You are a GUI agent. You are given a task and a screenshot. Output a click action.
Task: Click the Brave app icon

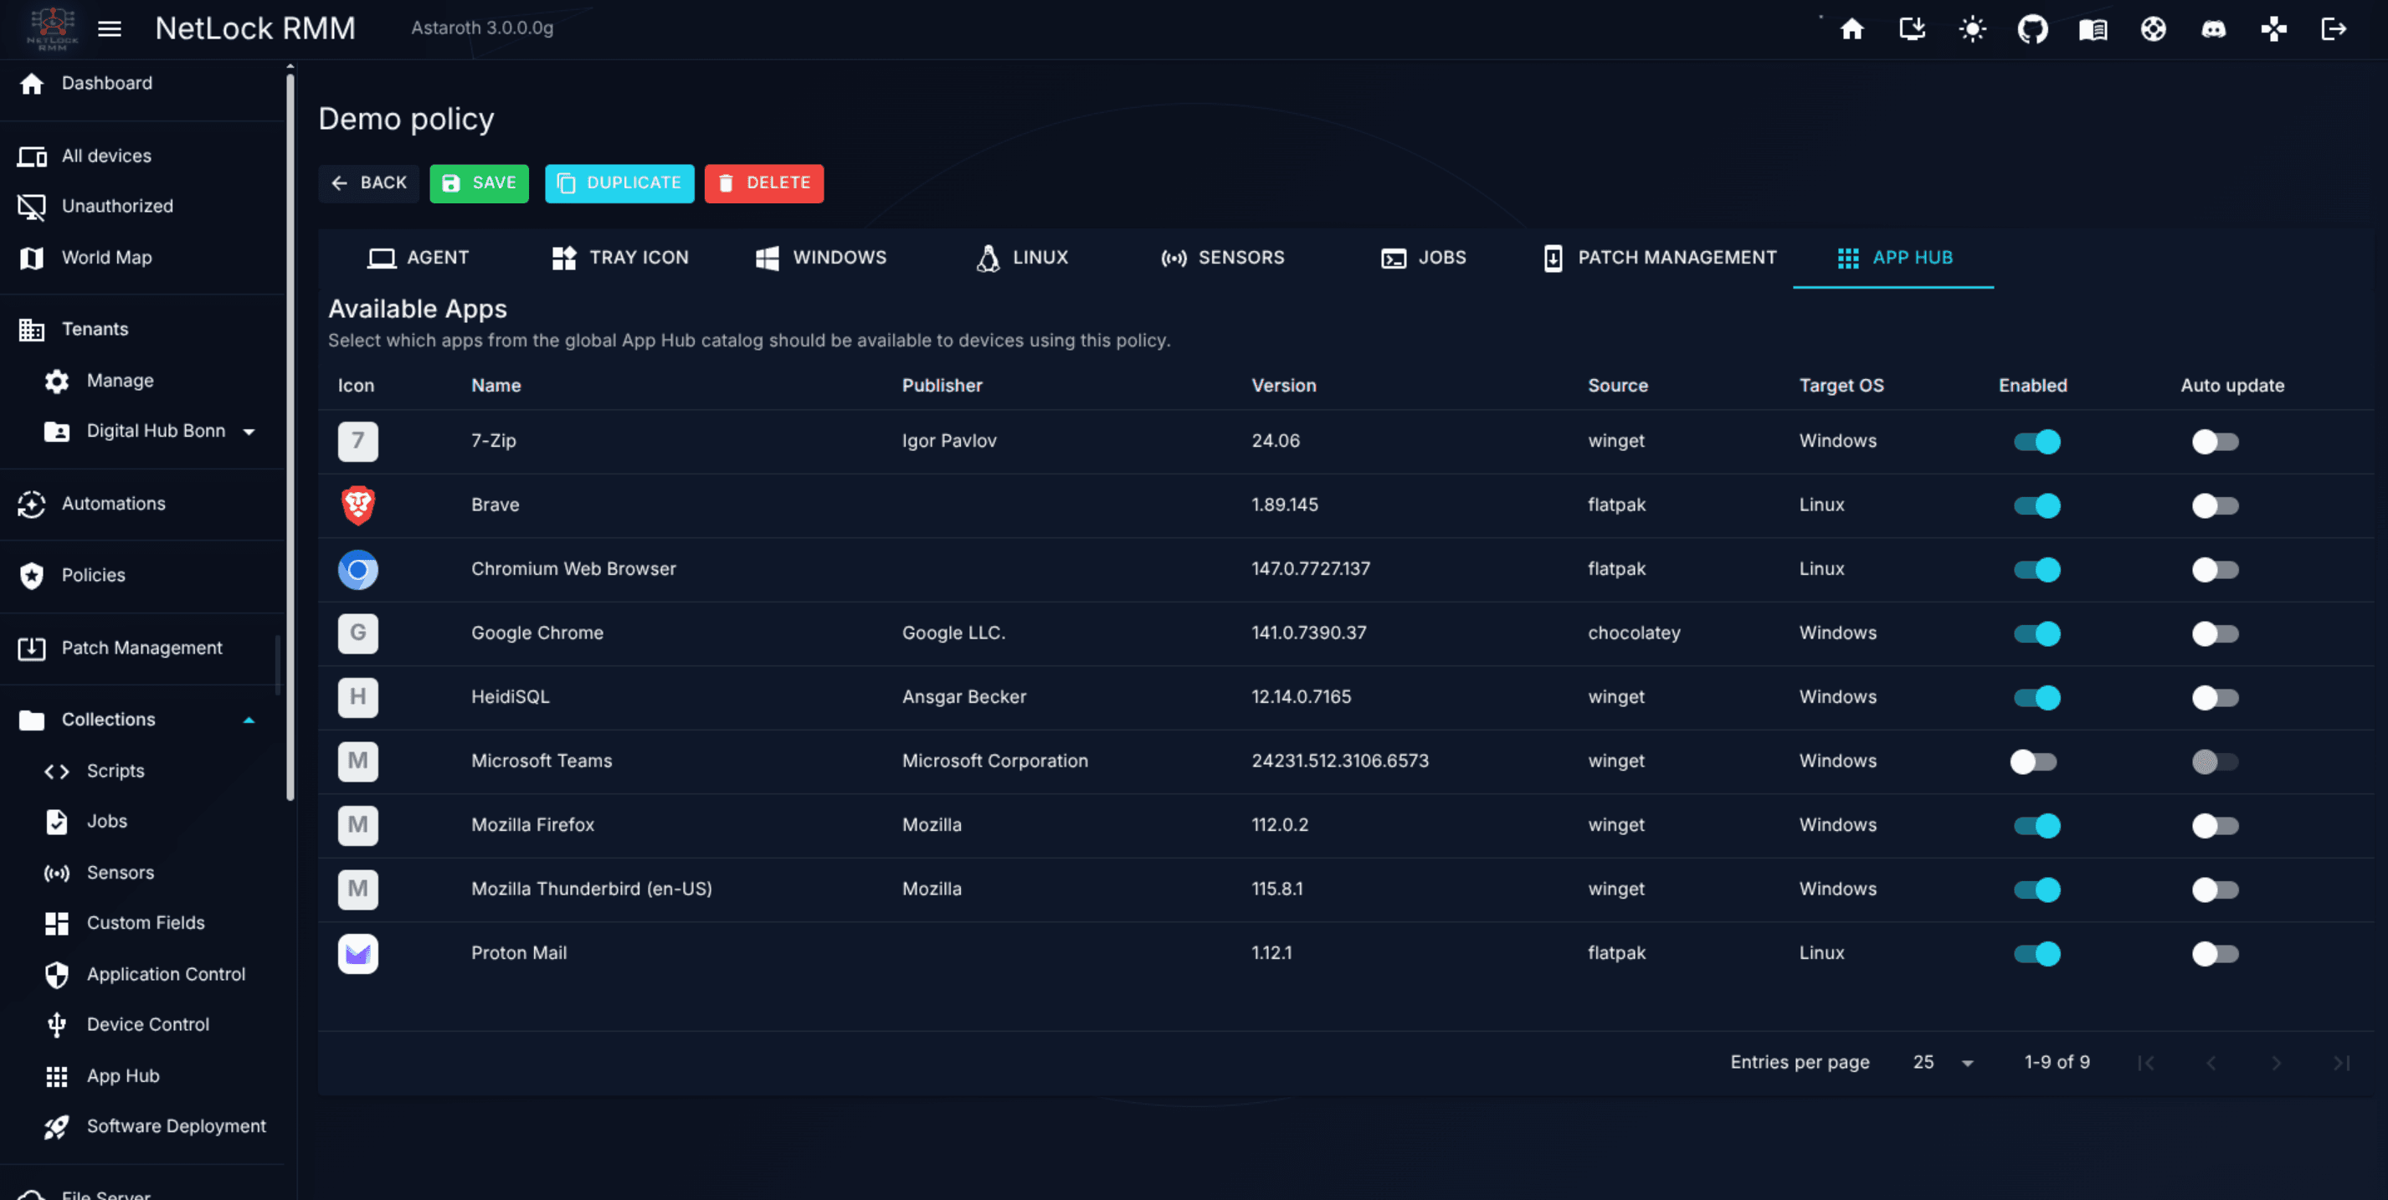[x=358, y=505]
